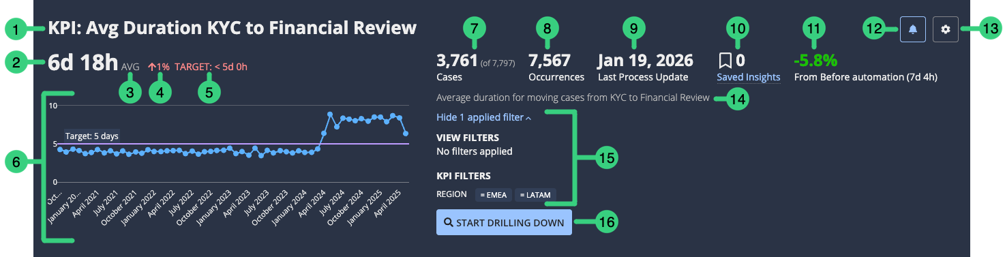1005x257 pixels.
Task: Click the KPI description text about KYC to Financial Review
Action: [x=572, y=97]
